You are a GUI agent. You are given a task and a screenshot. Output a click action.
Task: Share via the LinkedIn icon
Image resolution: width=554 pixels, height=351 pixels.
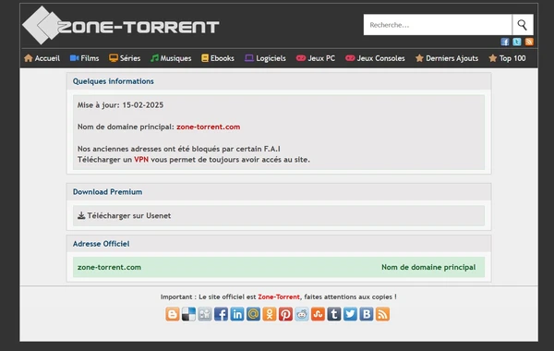pos(237,314)
